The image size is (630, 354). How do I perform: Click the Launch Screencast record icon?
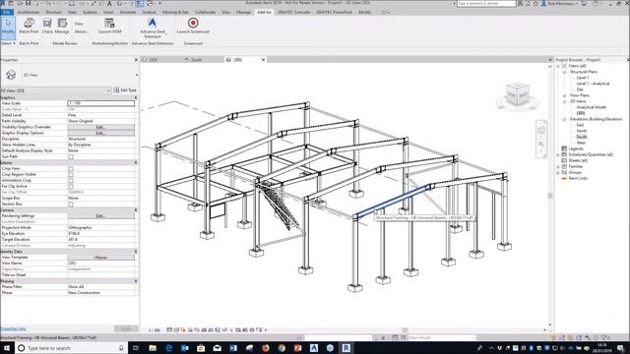tap(193, 25)
